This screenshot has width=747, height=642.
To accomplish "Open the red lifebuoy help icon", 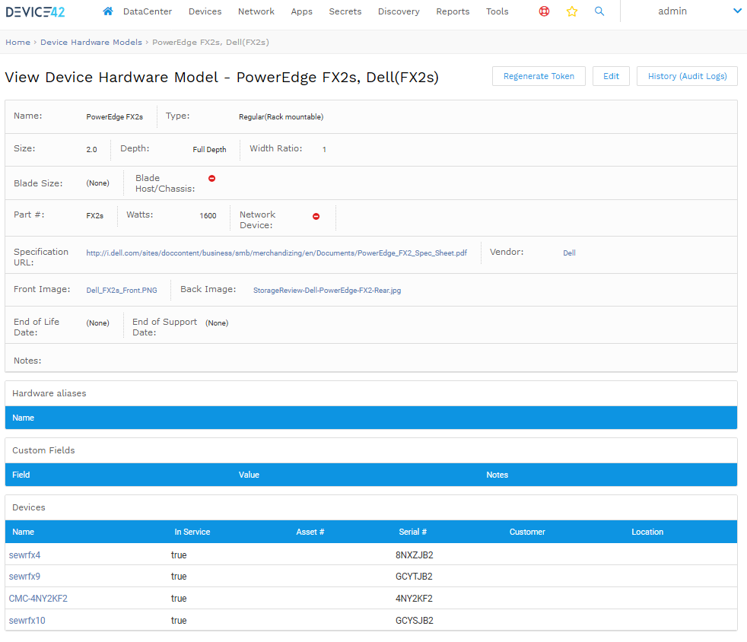I will pyautogui.click(x=544, y=11).
